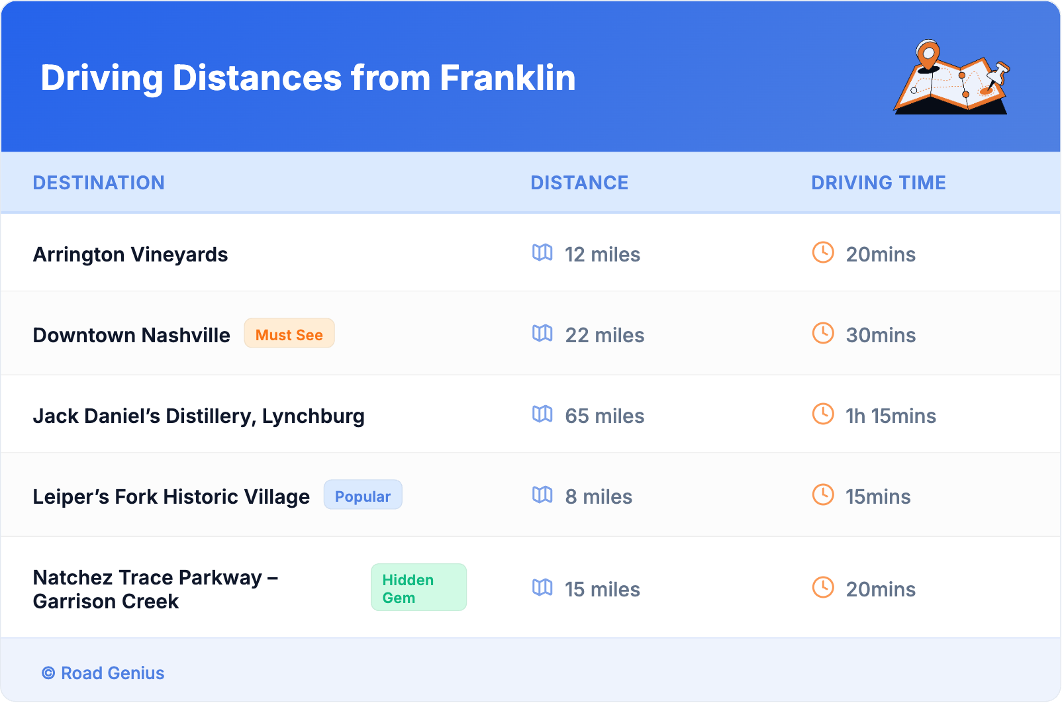Click the clock icon in Arrington Vineyards row
The image size is (1062, 703).
click(823, 252)
